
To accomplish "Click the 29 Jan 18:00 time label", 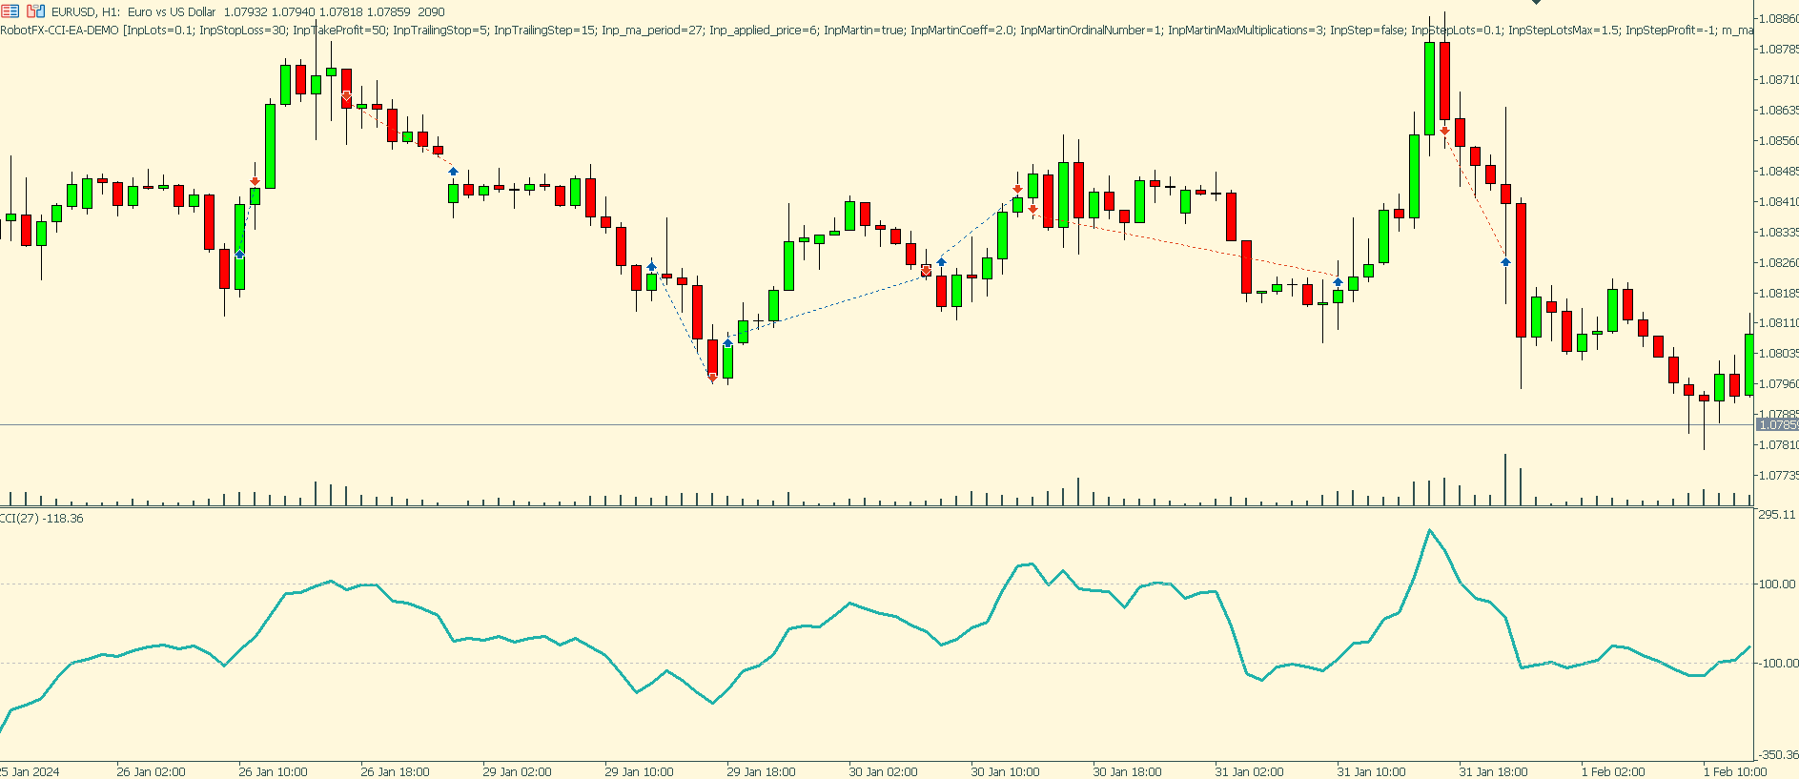I will click(x=761, y=772).
